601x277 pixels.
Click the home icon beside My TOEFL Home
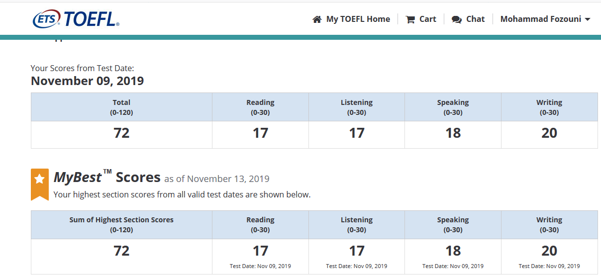(x=317, y=19)
